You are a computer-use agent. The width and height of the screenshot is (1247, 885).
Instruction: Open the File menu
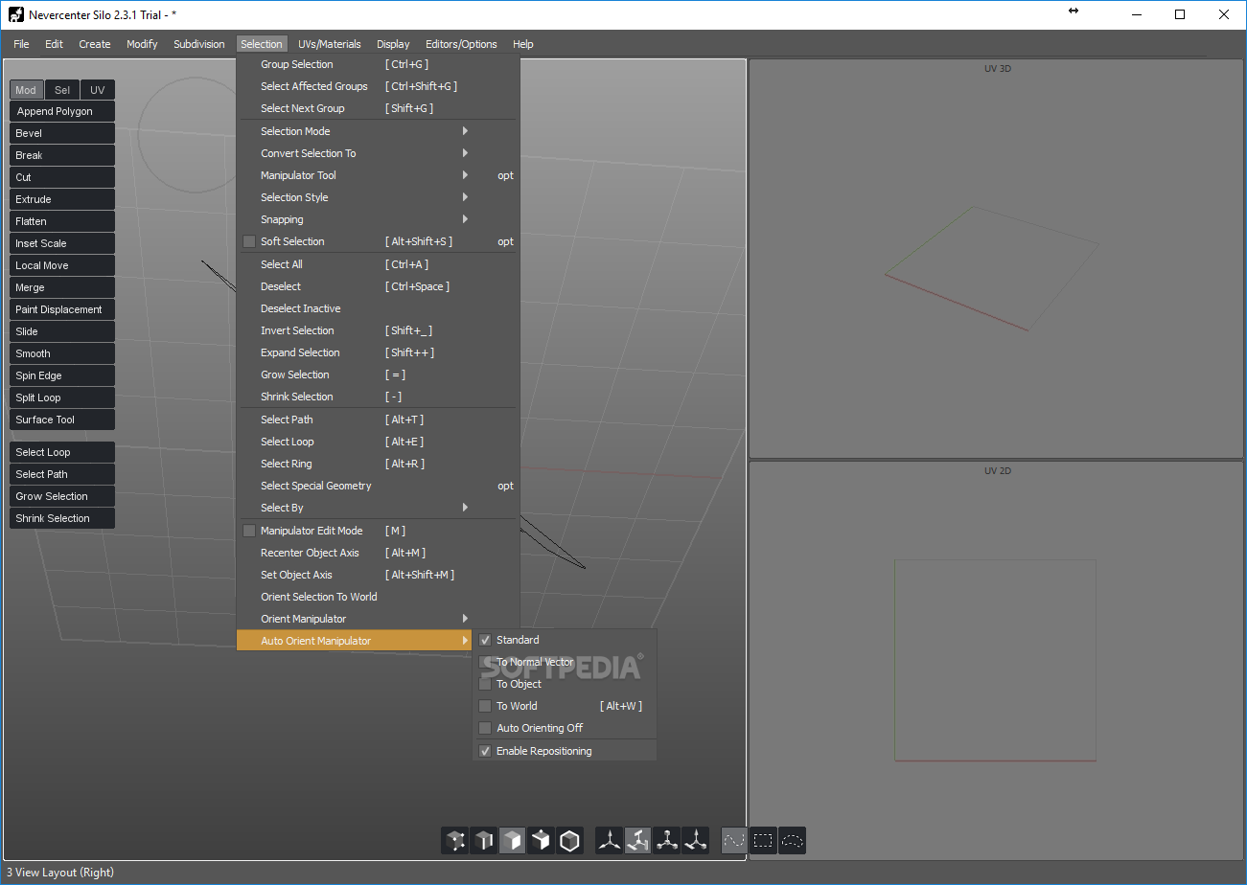(21, 44)
